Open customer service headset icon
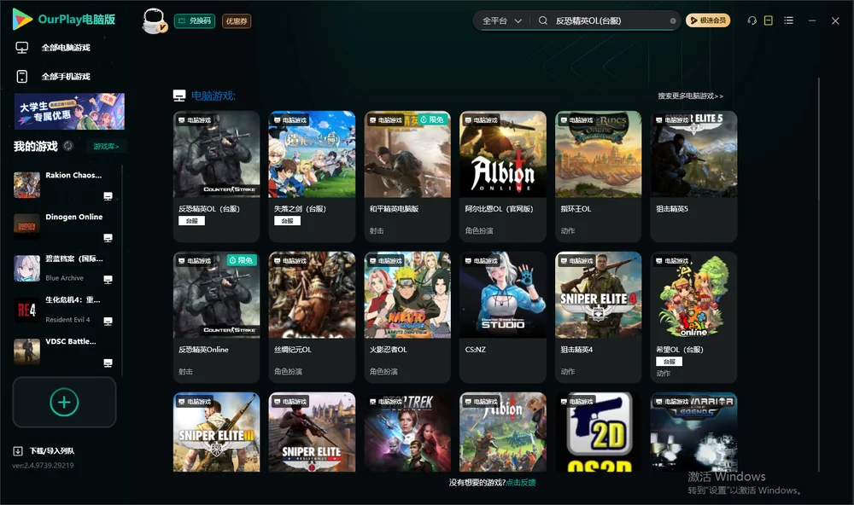Image resolution: width=854 pixels, height=505 pixels. (752, 20)
